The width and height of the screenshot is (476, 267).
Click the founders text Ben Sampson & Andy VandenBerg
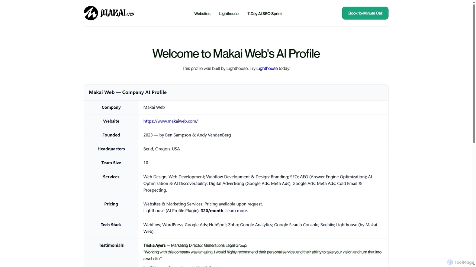pyautogui.click(x=198, y=135)
